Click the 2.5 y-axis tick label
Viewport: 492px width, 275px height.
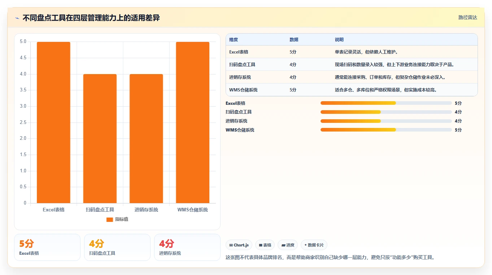[23, 123]
